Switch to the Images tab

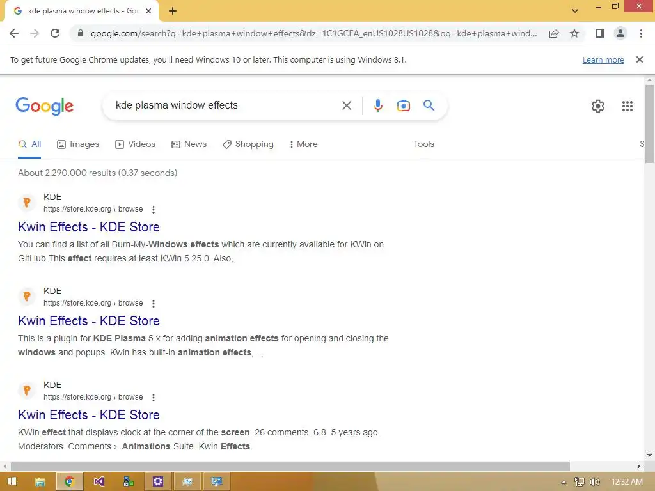(x=78, y=144)
